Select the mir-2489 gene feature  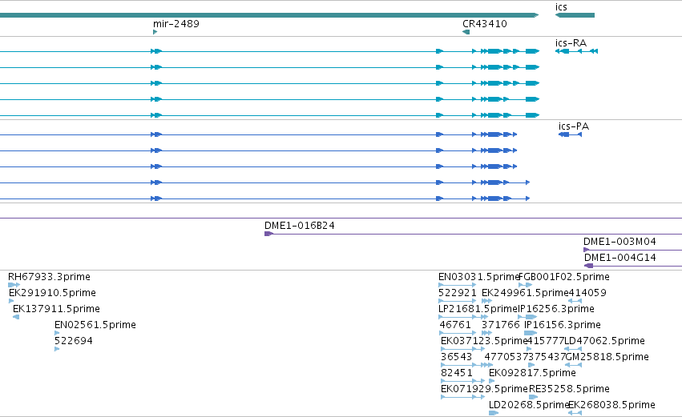click(155, 32)
